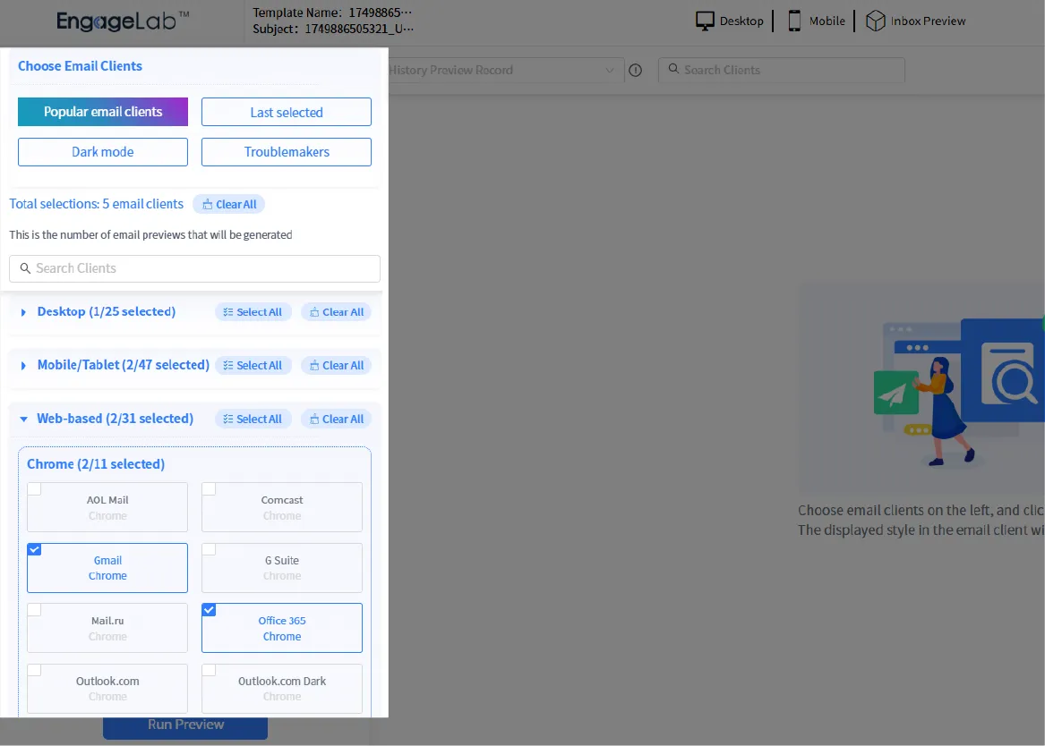Click inside the left Search Clients field
This screenshot has width=1045, height=746.
click(194, 268)
